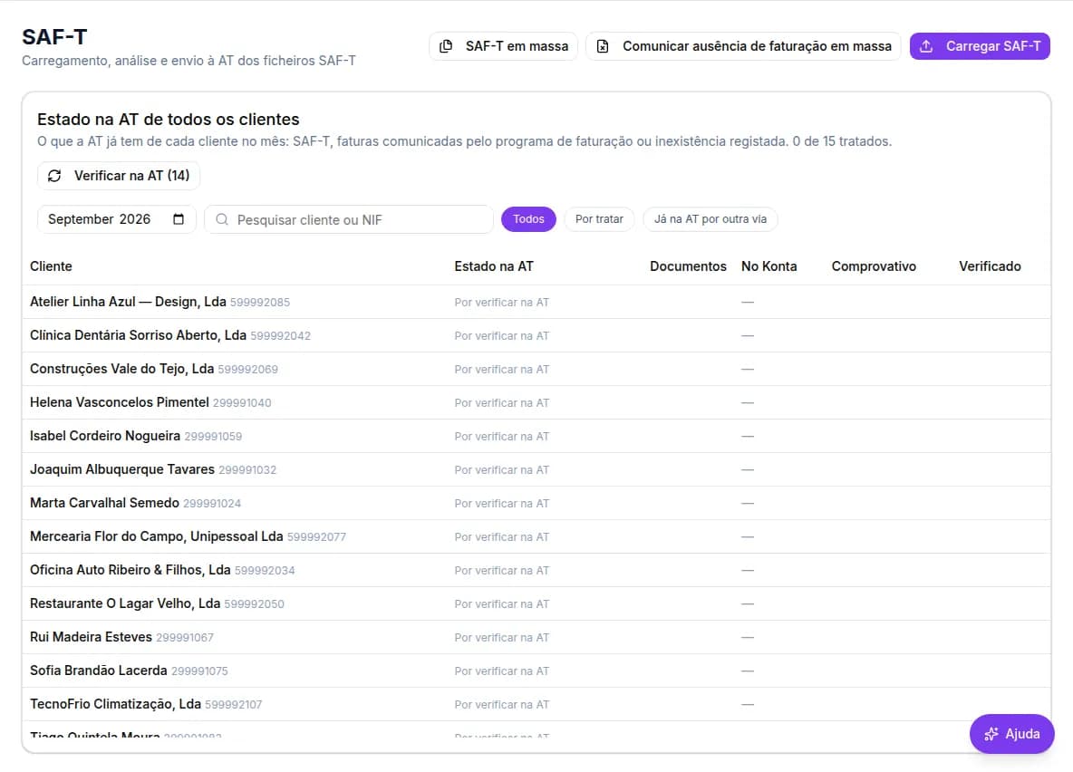Image resolution: width=1073 pixels, height=772 pixels.
Task: Click NIF 299991040
Action: [x=242, y=403]
